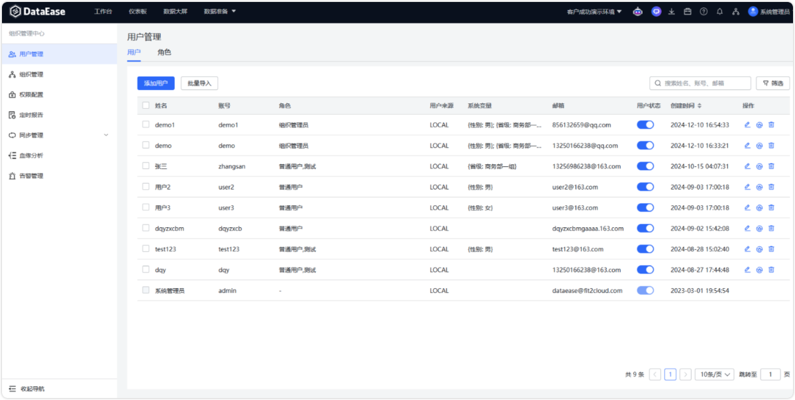Select page number 1 in pagination
795x400 pixels.
pyautogui.click(x=670, y=374)
